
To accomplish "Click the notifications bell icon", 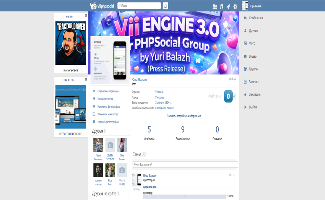I will [166, 6].
